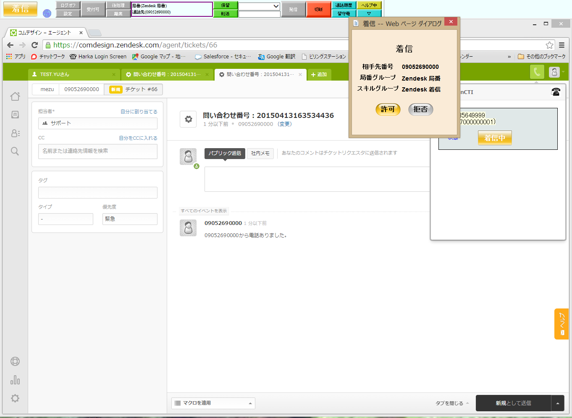
Task: Open the customers icon in sidebar
Action: tap(15, 133)
